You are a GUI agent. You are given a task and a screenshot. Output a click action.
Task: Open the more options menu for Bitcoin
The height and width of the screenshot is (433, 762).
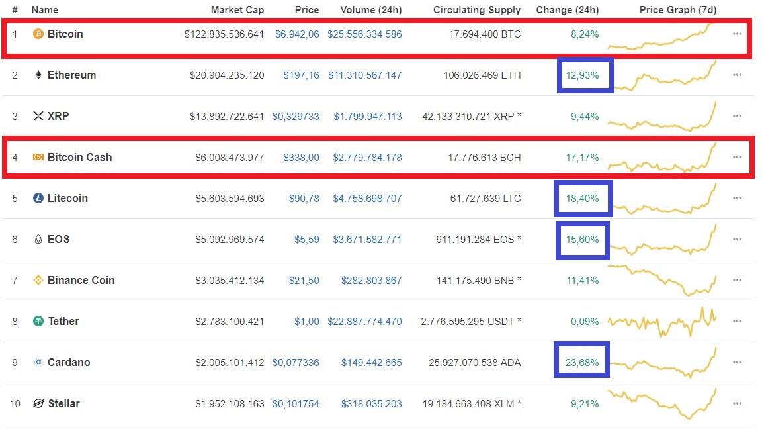[x=737, y=34]
